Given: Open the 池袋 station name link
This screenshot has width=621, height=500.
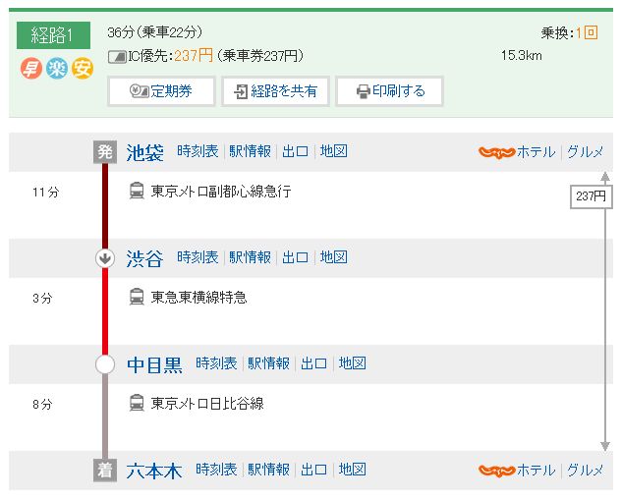Looking at the screenshot, I should [x=145, y=152].
